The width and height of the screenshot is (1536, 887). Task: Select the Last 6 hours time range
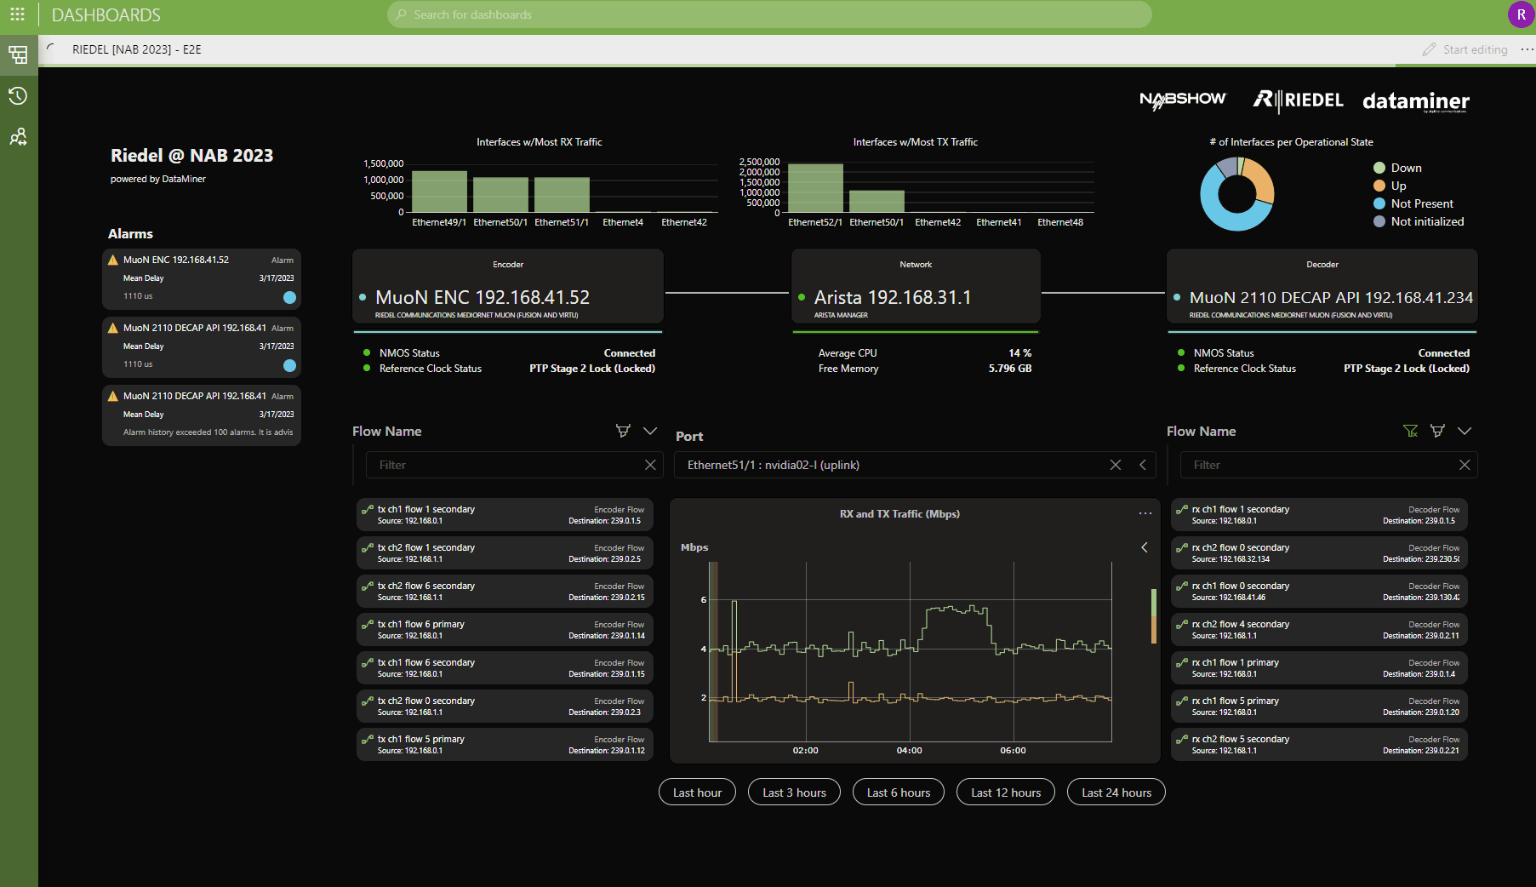click(x=899, y=793)
